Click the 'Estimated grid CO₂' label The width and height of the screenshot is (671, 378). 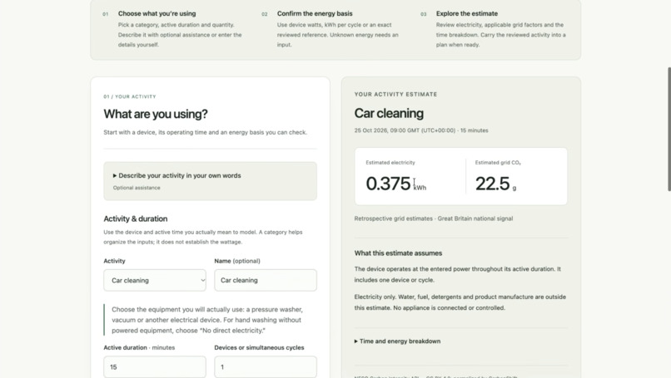tap(498, 163)
